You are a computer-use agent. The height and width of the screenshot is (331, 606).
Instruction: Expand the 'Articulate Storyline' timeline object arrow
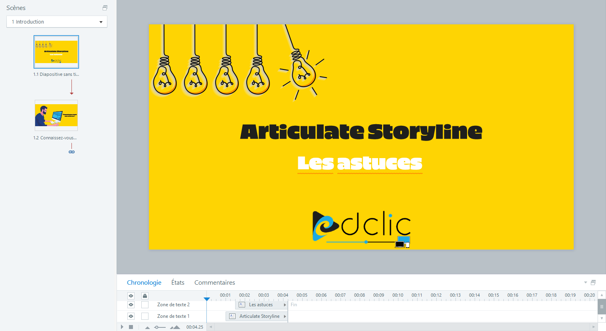(286, 316)
